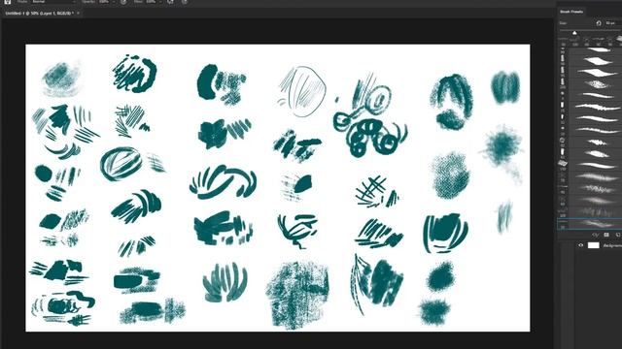Open the preset manager icon under brush list

click(x=606, y=235)
